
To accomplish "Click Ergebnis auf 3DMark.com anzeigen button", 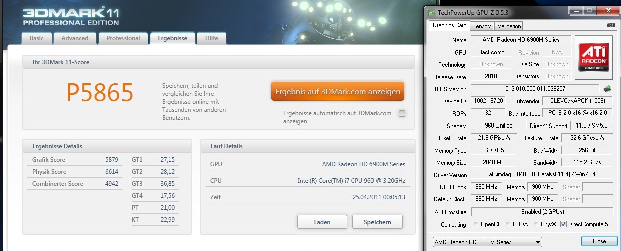I will tap(337, 92).
